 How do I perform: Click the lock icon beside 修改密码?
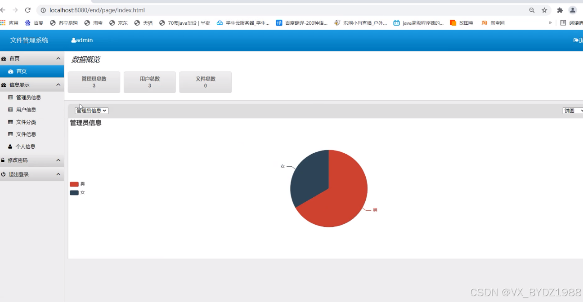[x=3, y=160]
